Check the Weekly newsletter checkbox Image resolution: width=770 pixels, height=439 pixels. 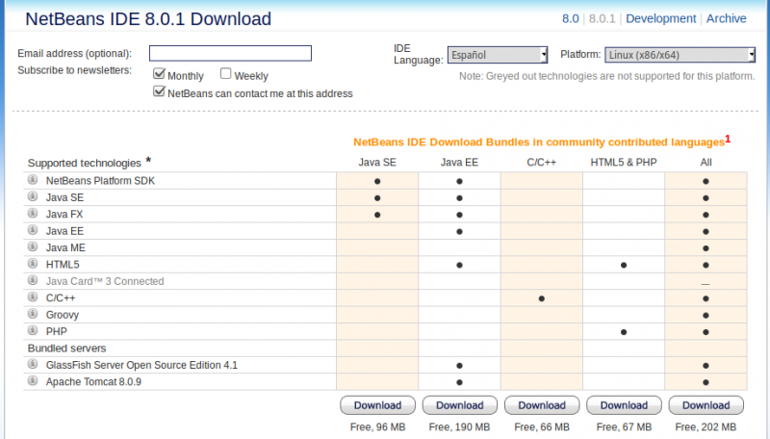(x=225, y=74)
